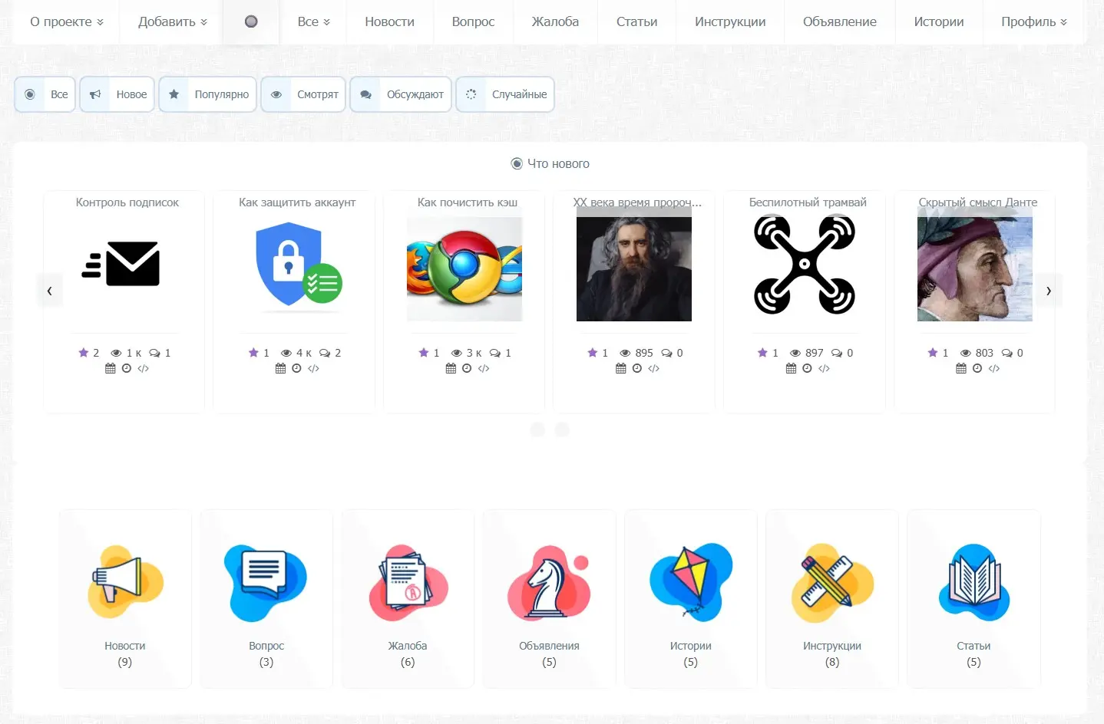Open the «Новости» megaphone category tile

point(125,599)
